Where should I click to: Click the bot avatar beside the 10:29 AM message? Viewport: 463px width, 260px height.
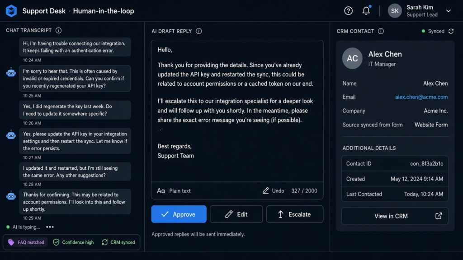point(11,196)
